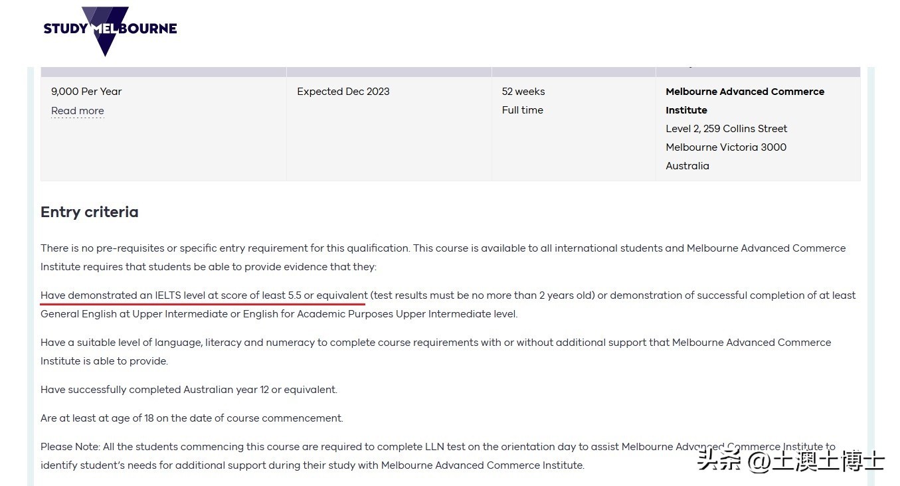Click the Level 2, 259 Collins Street address

click(726, 129)
